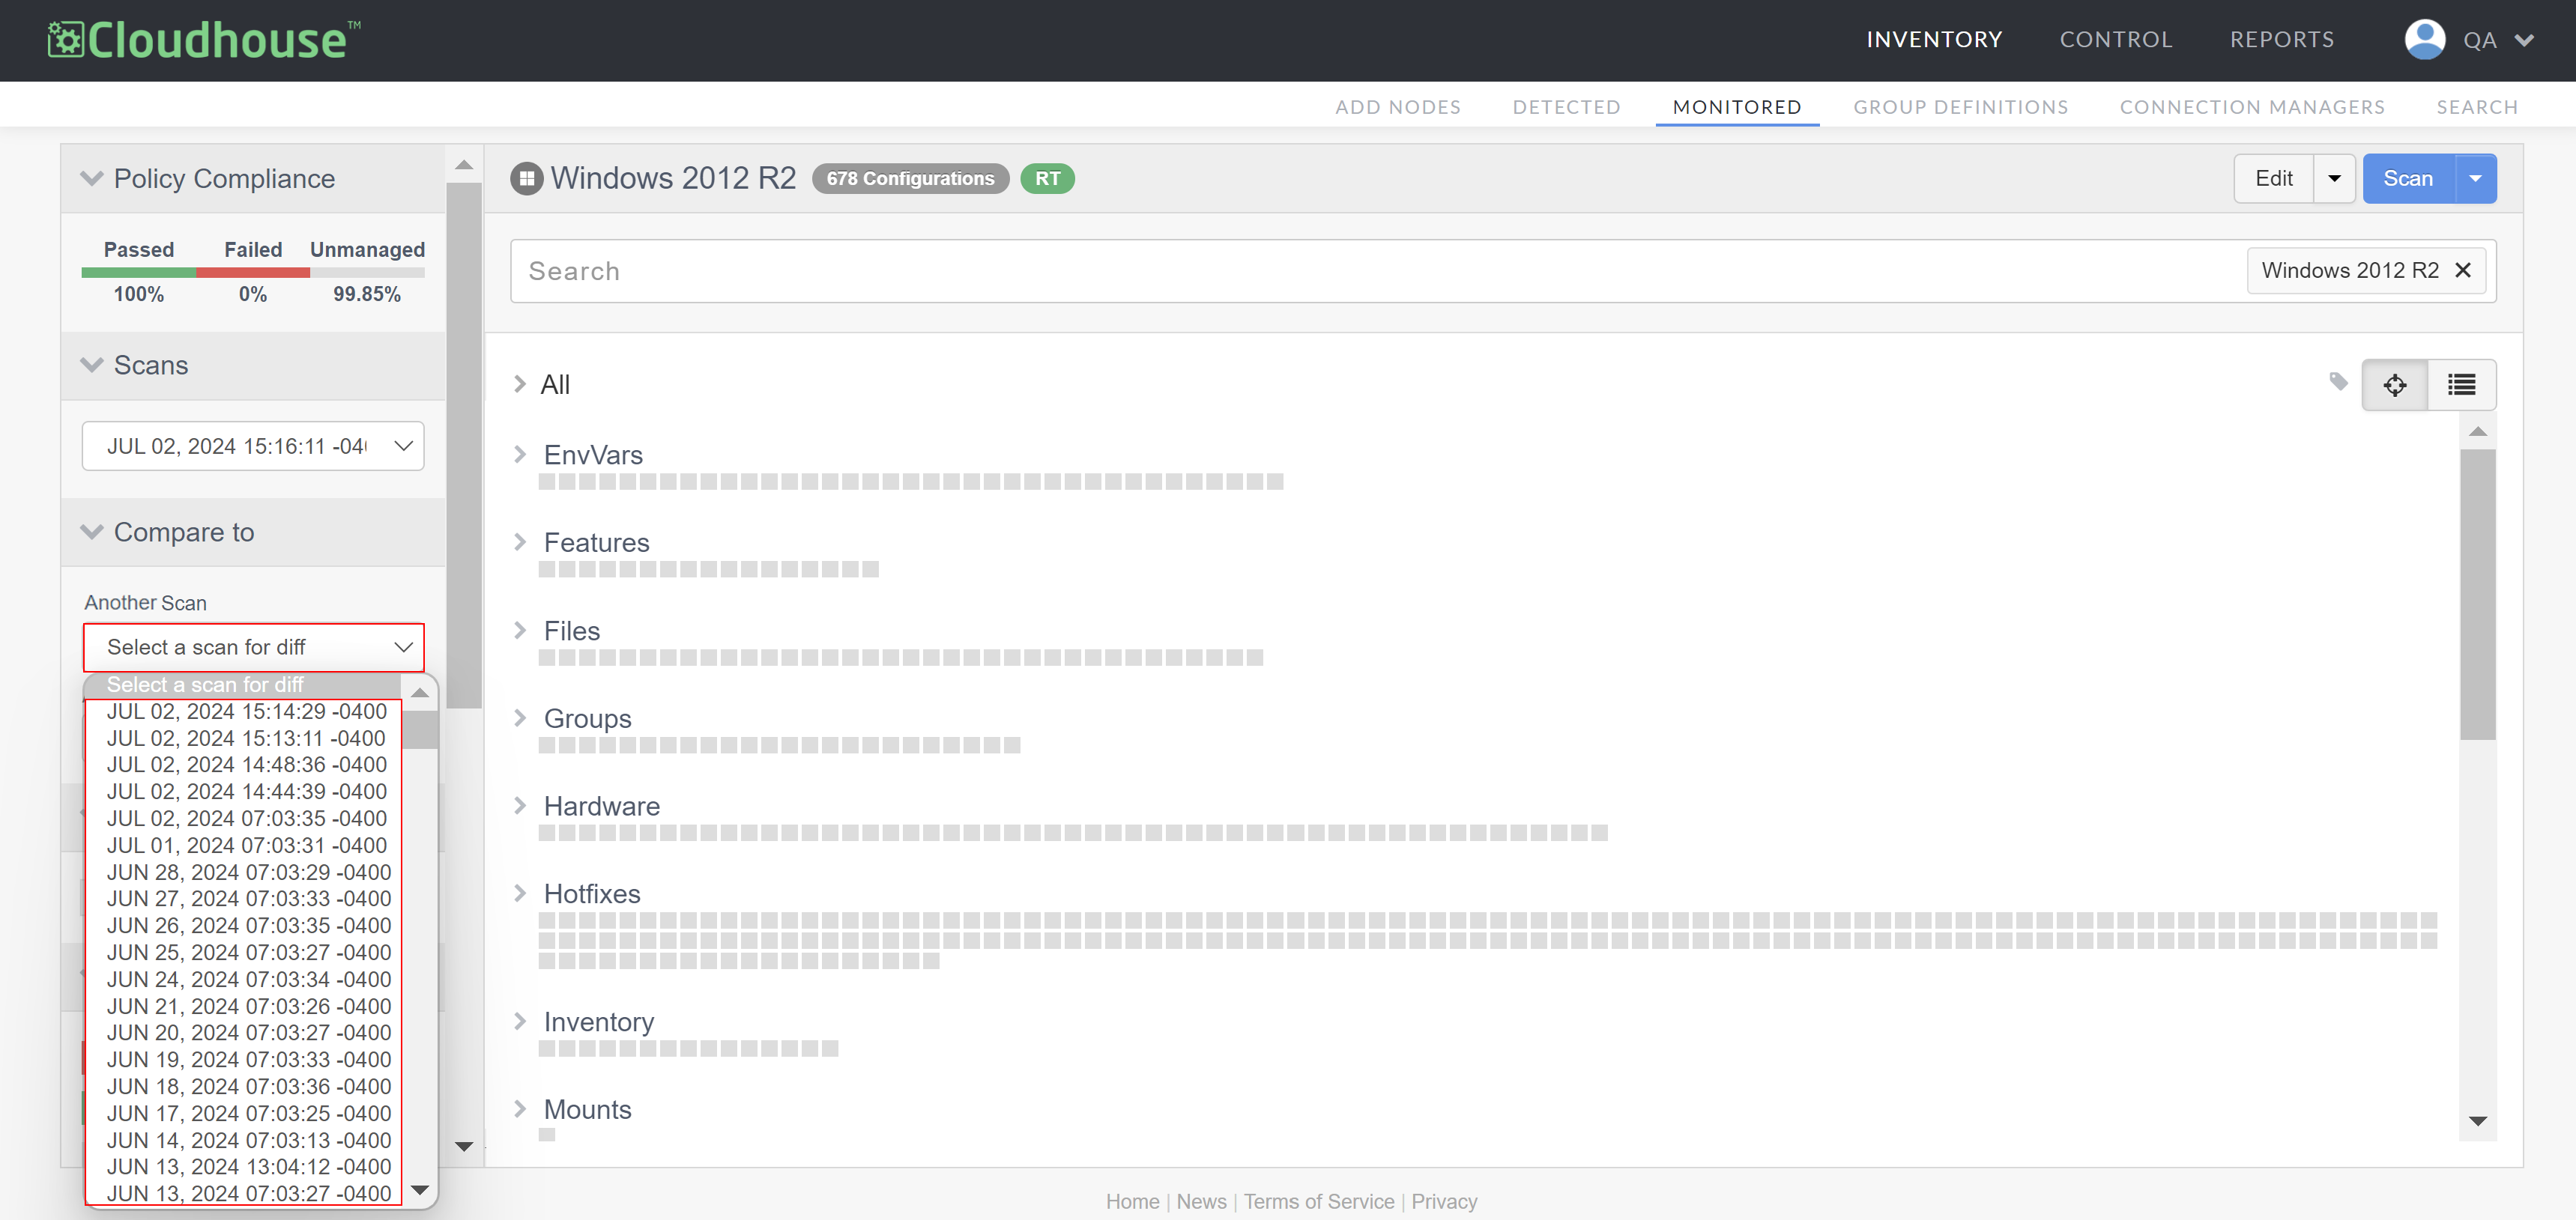
Task: Choose scan JUL 02, 2024 15:14:29
Action: pyautogui.click(x=247, y=711)
